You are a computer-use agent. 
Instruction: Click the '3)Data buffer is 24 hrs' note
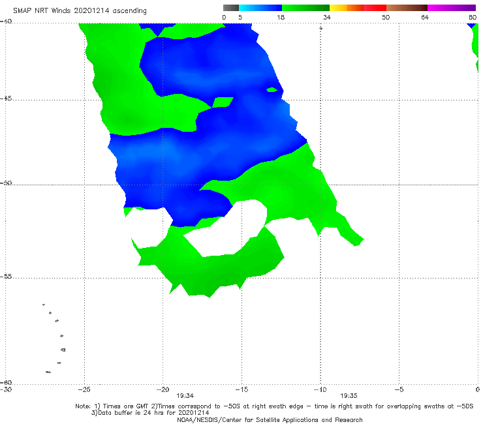[150, 413]
